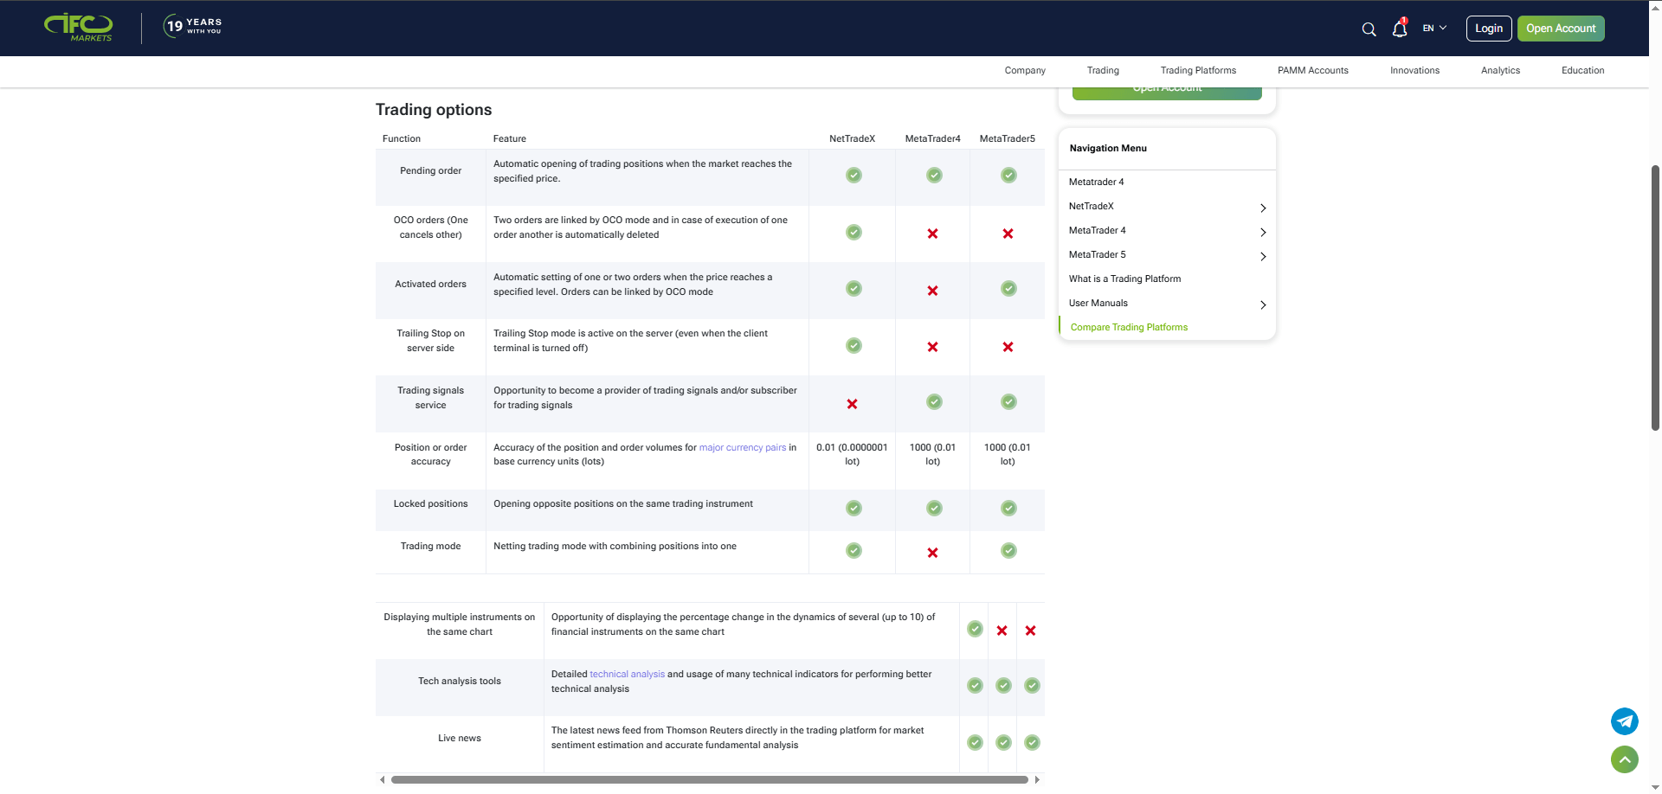Click the page vertical scrollbar thumb
Screen dimensions: 1662x794
[x=1655, y=298]
